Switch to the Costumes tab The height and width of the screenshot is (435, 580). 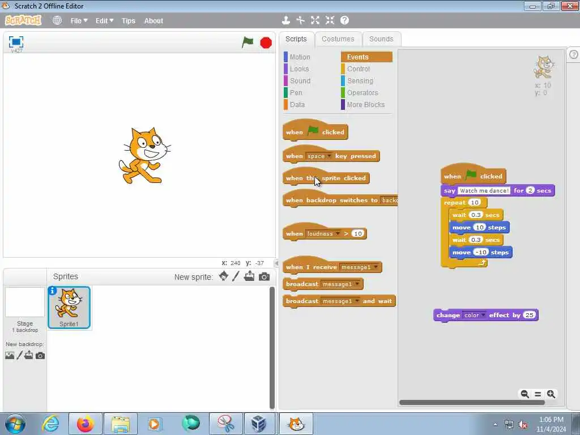click(x=338, y=39)
